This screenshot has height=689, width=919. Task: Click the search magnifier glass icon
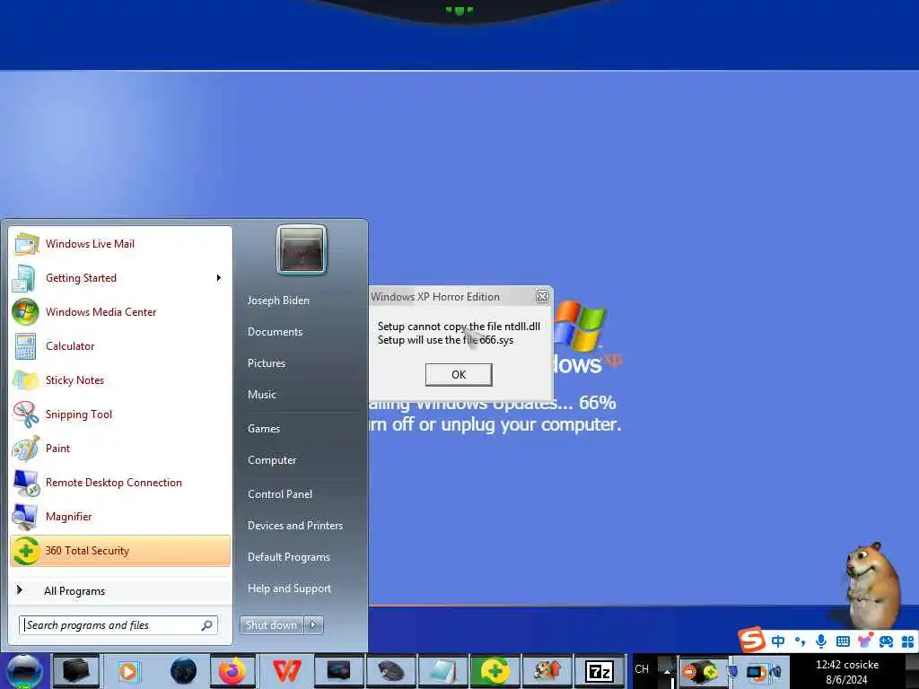[x=207, y=625]
